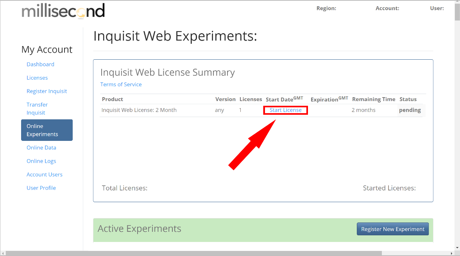Click the scroll left arrow

(x=3, y=253)
